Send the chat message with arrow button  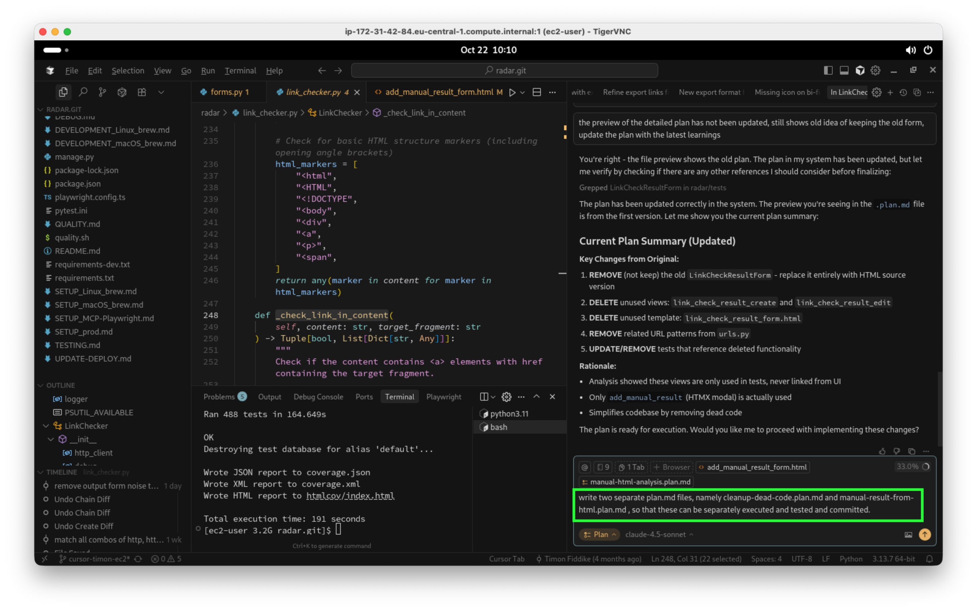[x=924, y=534]
